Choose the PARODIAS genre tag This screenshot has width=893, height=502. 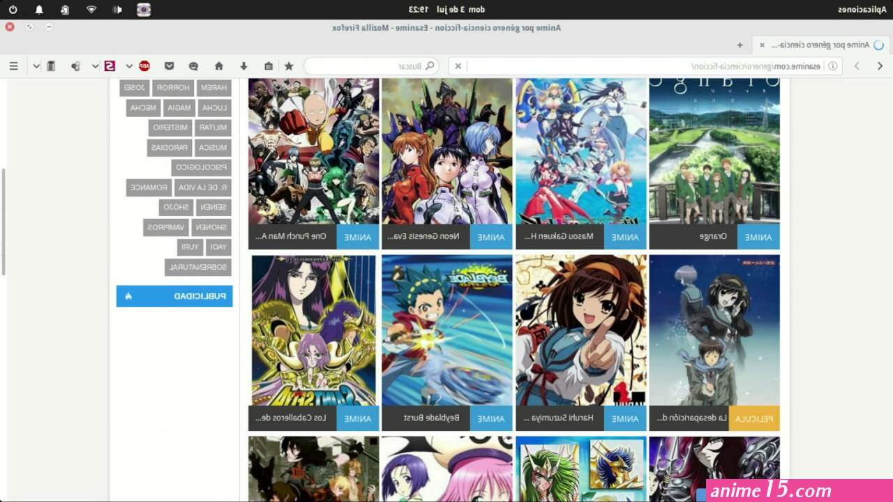click(x=170, y=148)
